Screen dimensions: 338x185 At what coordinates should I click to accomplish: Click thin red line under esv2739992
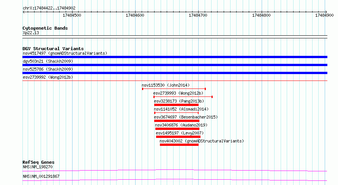tap(175, 81)
